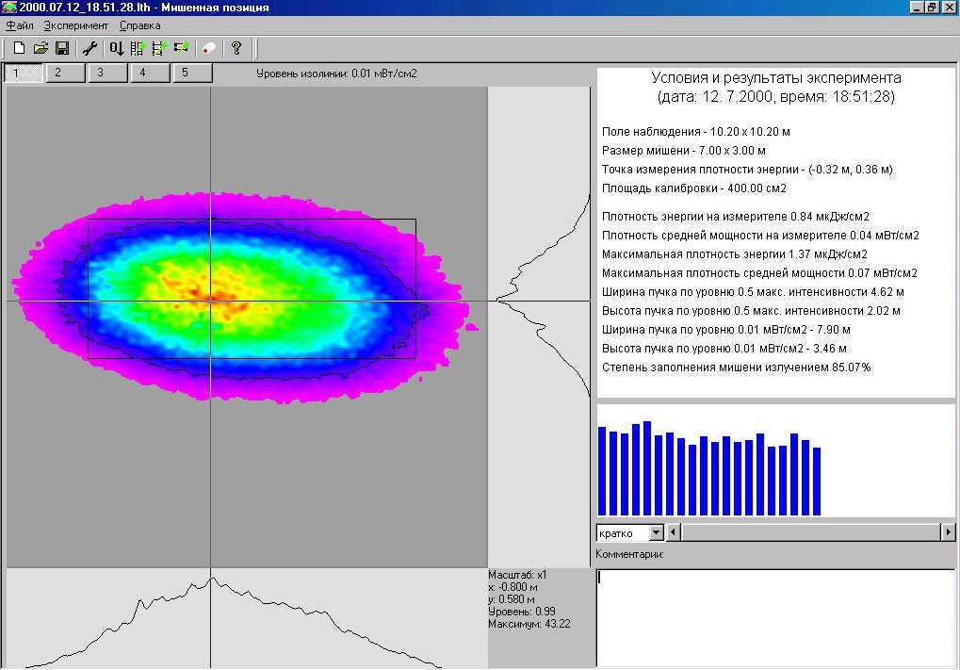
Task: Click the left arrow of the horizontal scrollbar
Action: [x=674, y=532]
